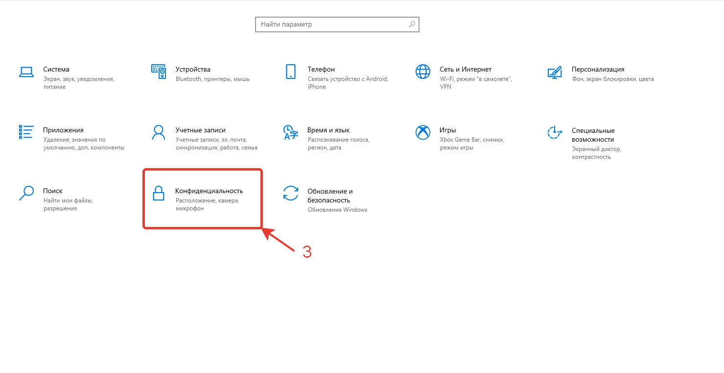The height and width of the screenshot is (373, 724).
Task: Click the Конфиденциальность padlock icon
Action: pyautogui.click(x=158, y=193)
